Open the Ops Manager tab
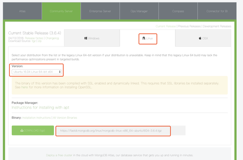The height and width of the screenshot is (160, 243). click(139, 11)
